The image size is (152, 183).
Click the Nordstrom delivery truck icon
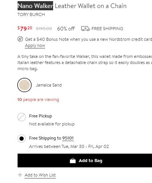[86, 29]
